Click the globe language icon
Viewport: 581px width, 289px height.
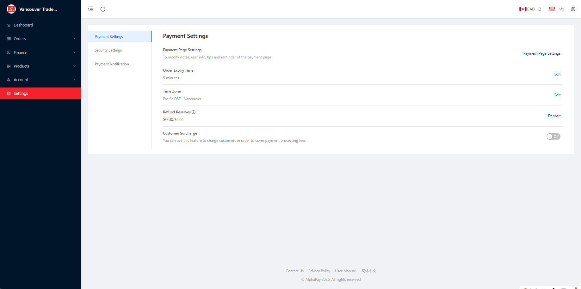tap(573, 9)
